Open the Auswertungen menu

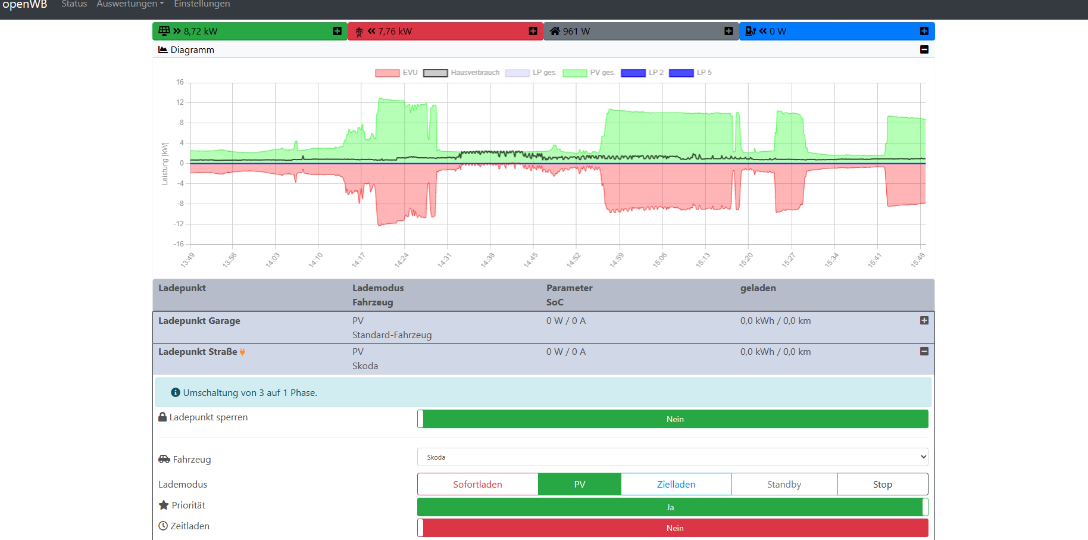click(130, 5)
